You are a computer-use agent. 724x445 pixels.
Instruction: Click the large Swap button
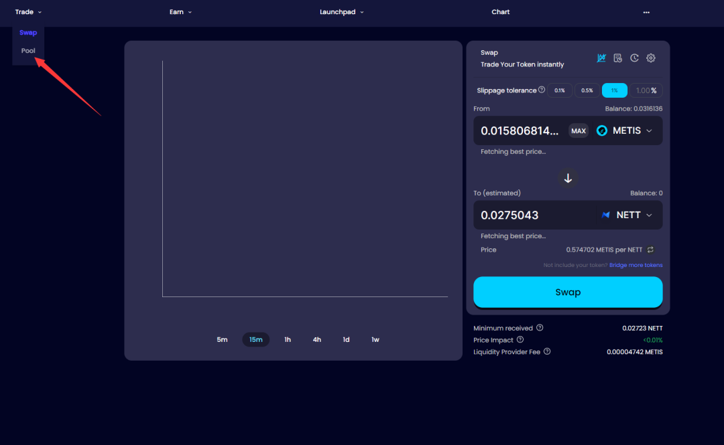(568, 292)
